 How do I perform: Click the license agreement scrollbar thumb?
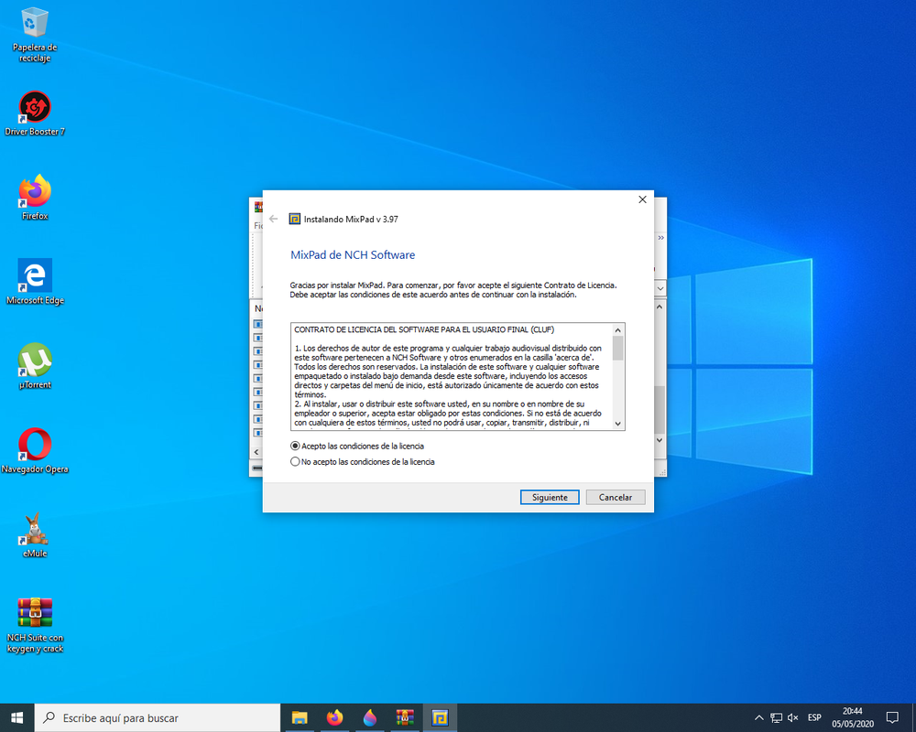pyautogui.click(x=618, y=348)
